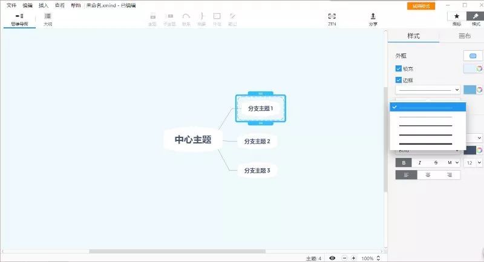Click the vertical canvas scrollbar
484x262 pixels.
[385, 140]
